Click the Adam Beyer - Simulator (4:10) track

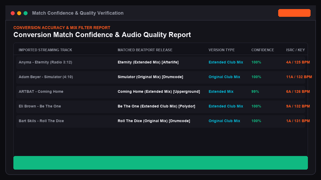click(46, 77)
